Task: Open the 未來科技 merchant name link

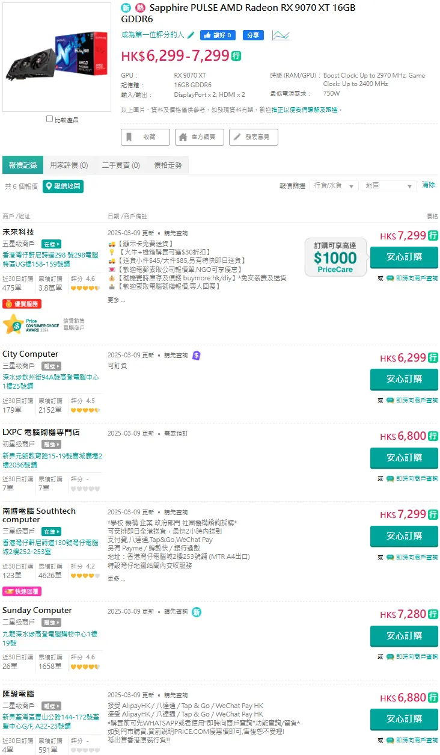Action: point(18,232)
